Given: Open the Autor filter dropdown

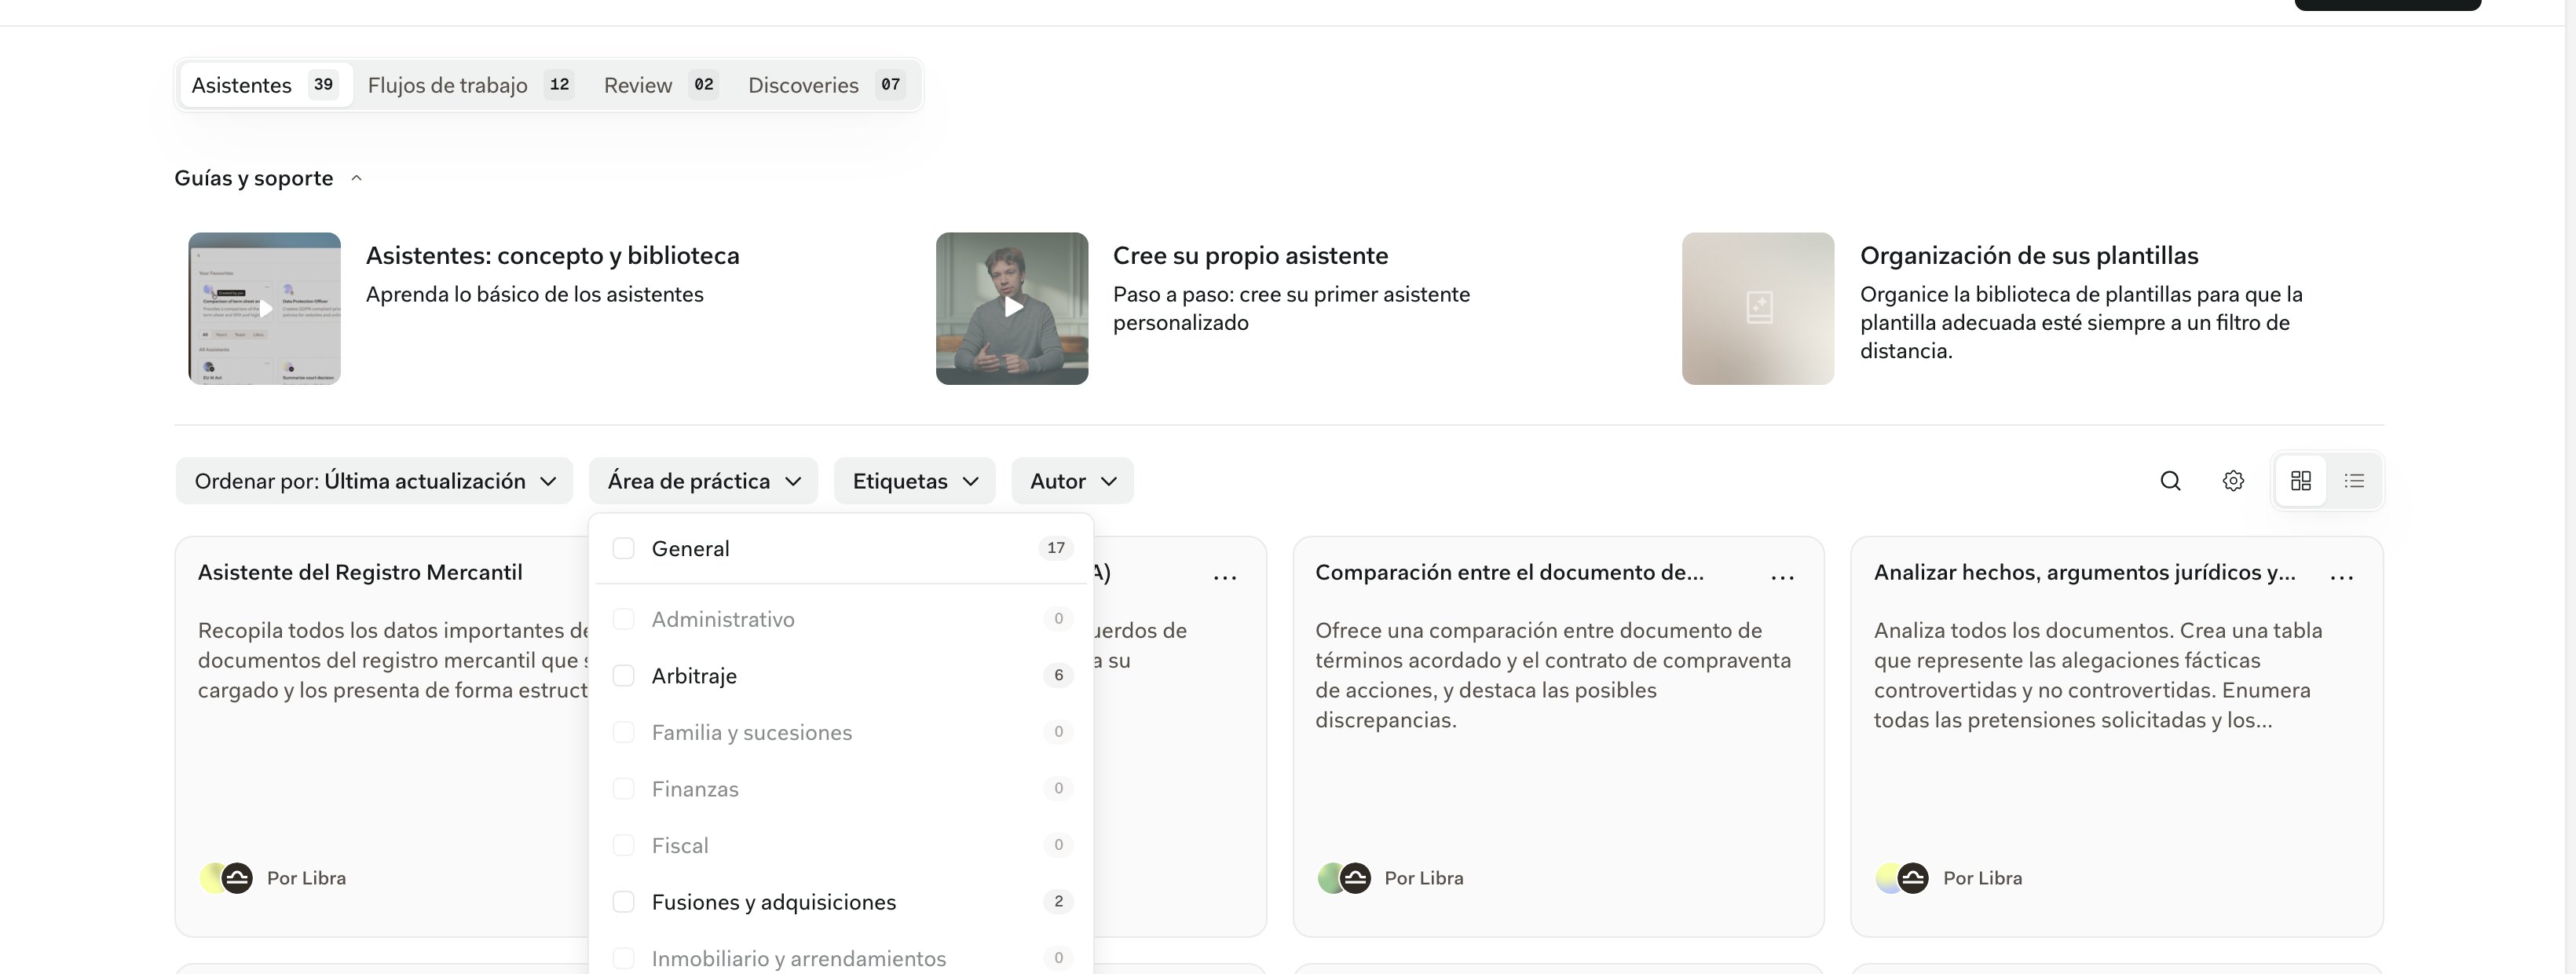Looking at the screenshot, I should tap(1072, 481).
